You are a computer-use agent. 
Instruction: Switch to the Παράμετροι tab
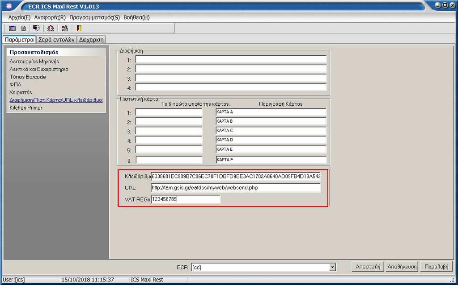(19, 39)
